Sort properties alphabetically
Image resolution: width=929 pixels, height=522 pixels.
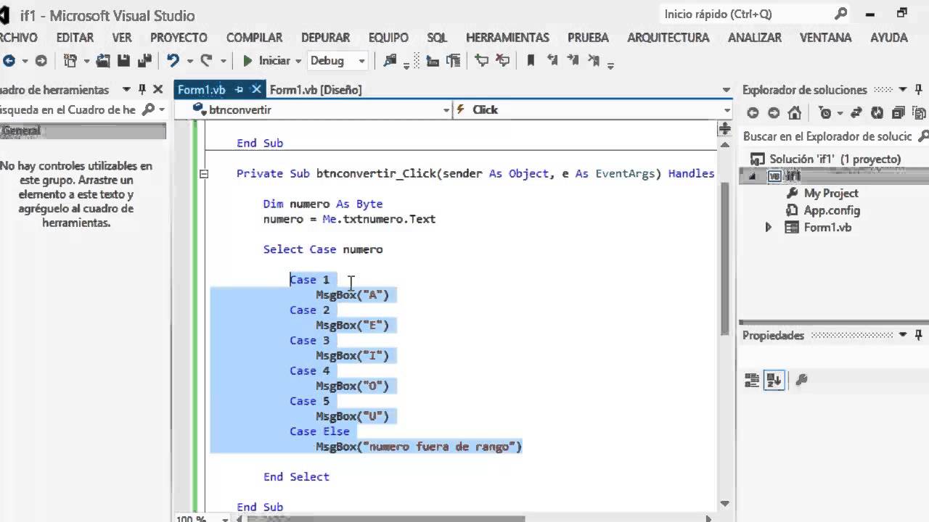tap(774, 380)
